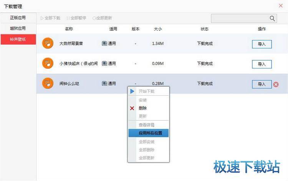The image size is (288, 181).
Task: Choose 全部删除 in the context menu
Action: click(148, 150)
